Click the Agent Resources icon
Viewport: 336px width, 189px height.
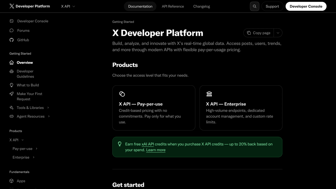[x=11, y=116]
